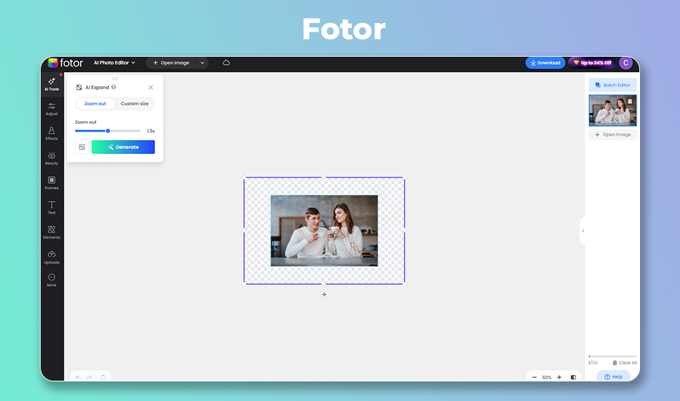Switch to the Custom size tab
This screenshot has width=680, height=401.
(x=135, y=104)
